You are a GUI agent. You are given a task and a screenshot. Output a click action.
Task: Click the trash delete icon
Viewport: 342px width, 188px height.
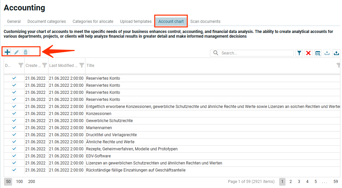[26, 52]
